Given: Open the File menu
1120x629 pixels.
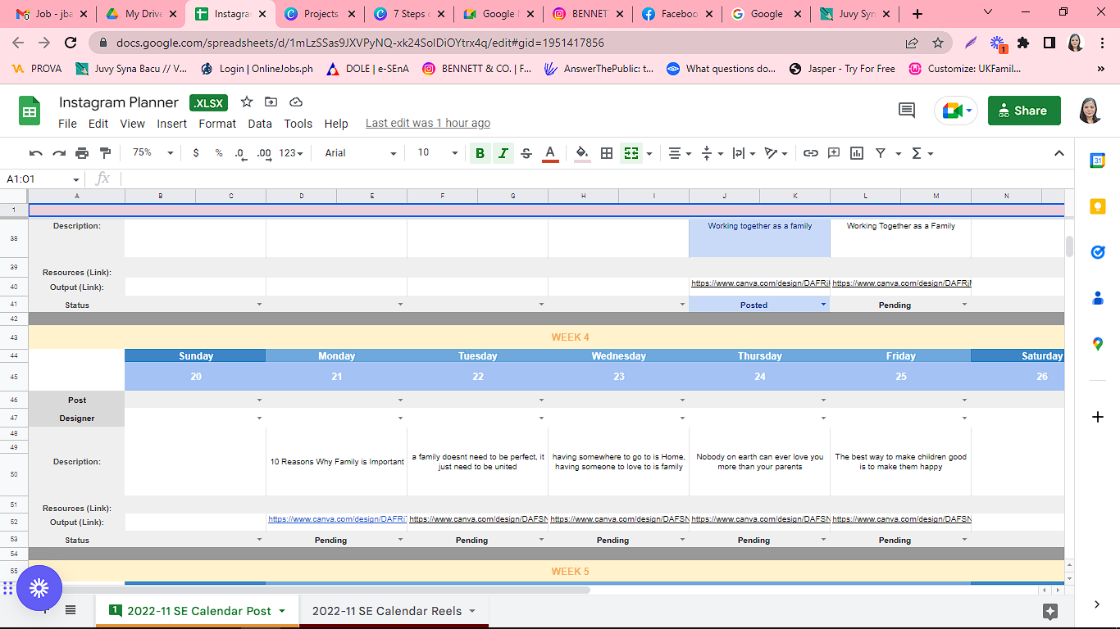Looking at the screenshot, I should pos(67,124).
